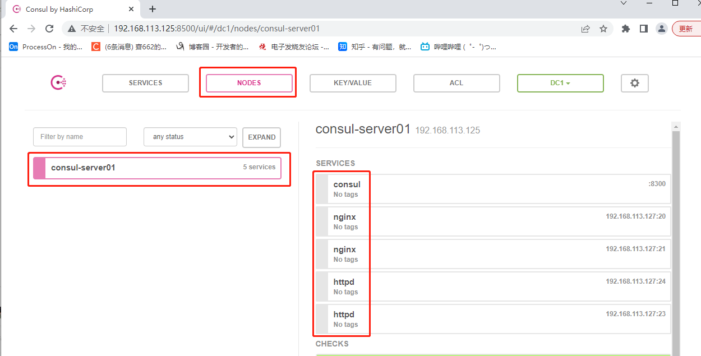This screenshot has width=701, height=356.
Task: Share this page via the share icon
Action: click(x=585, y=29)
